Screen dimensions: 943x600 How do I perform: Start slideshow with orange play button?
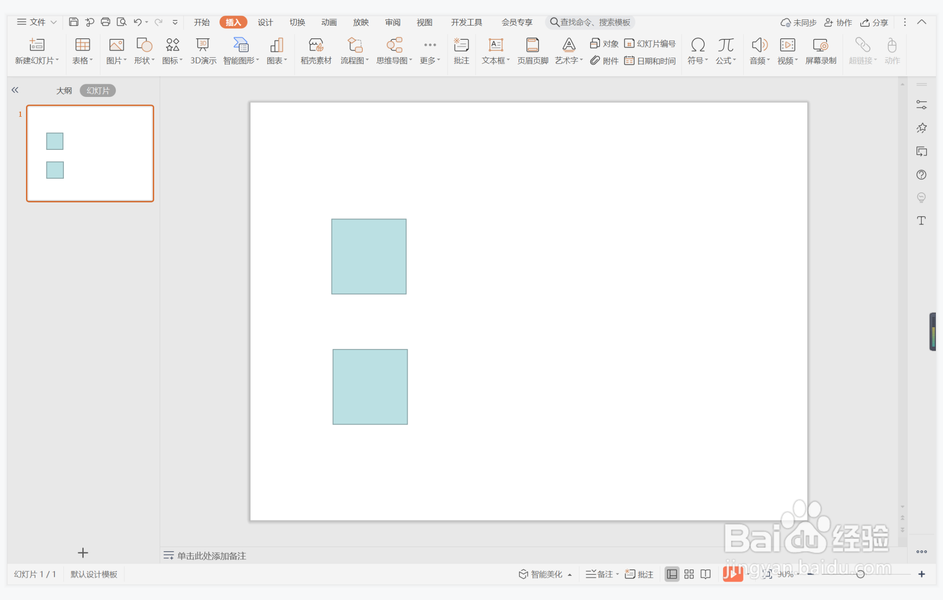733,574
